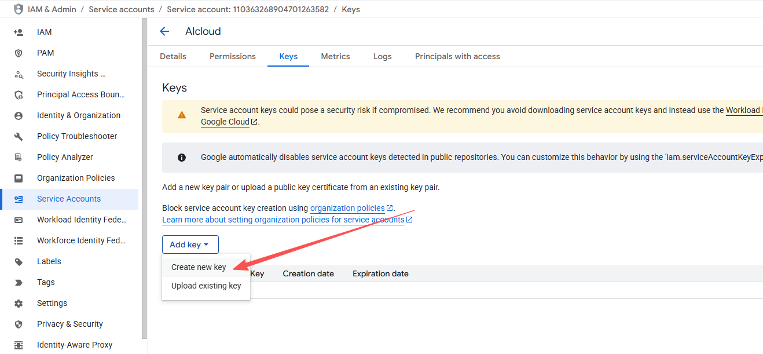
Task: Click the IAM person-add icon in sidebar
Action: (19, 32)
